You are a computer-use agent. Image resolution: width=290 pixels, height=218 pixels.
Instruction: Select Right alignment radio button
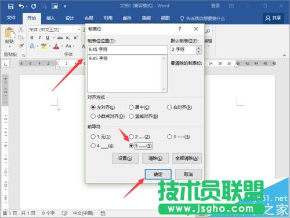point(169,107)
